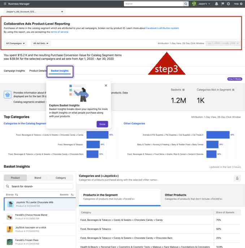Click table row Health & Beauty Foundations & Concealers

pos(160,246)
